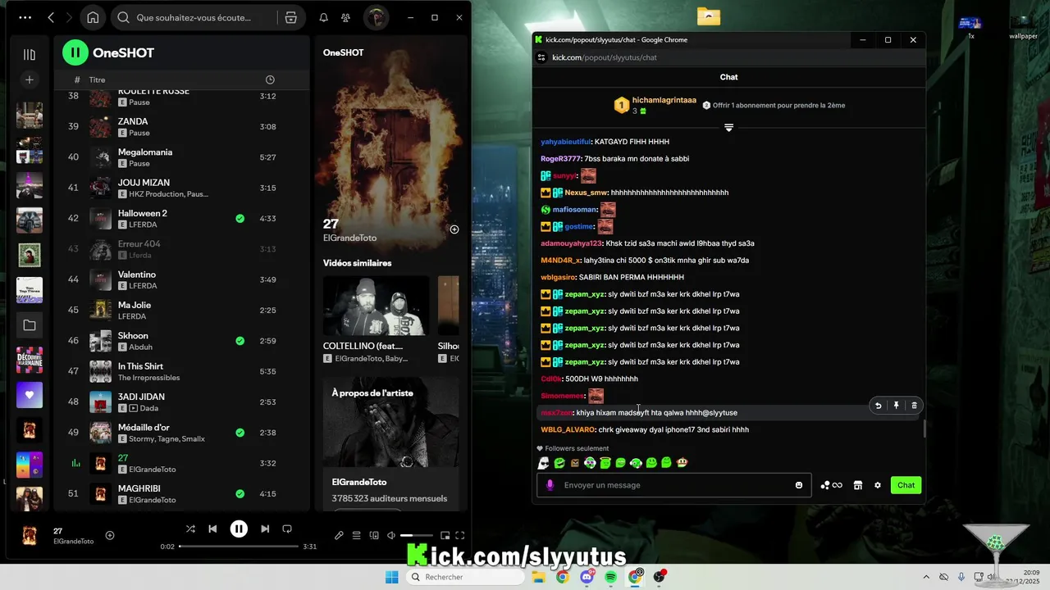Show lyrics with microphone icon
The height and width of the screenshot is (590, 1050).
coord(339,536)
